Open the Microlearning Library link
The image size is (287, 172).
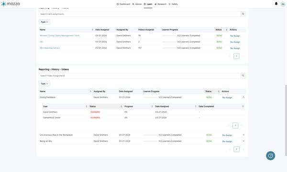tap(50, 48)
